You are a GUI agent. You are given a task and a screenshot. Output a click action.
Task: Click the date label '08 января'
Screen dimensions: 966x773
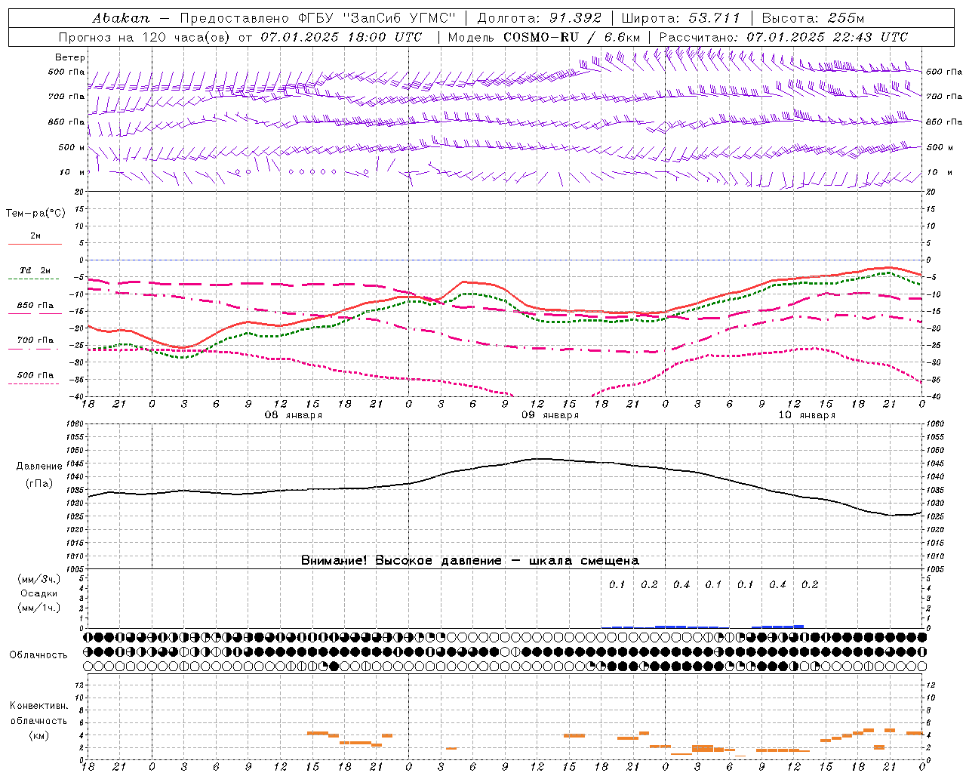pyautogui.click(x=293, y=415)
